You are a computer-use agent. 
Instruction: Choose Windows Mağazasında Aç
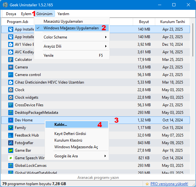coord(77,147)
